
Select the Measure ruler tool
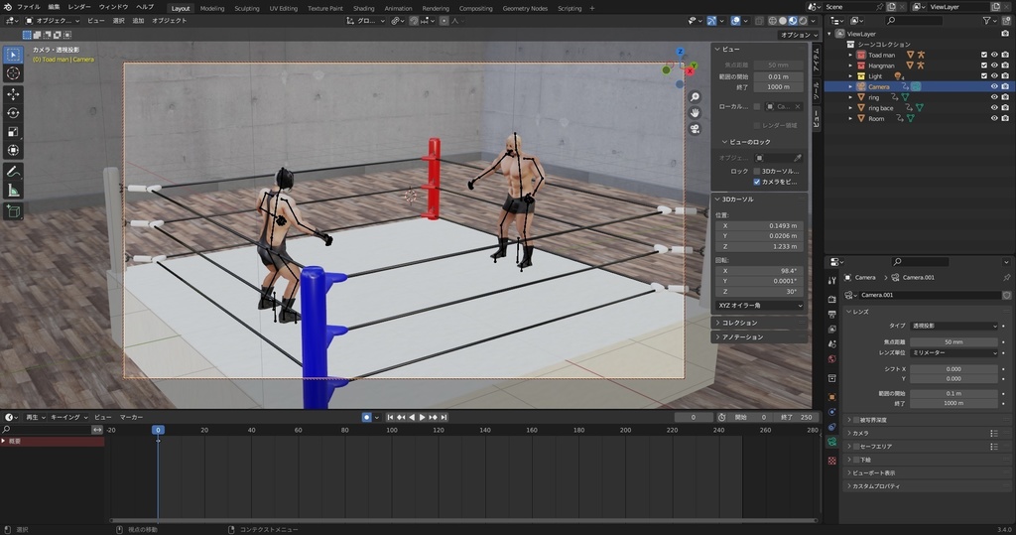pos(13,191)
